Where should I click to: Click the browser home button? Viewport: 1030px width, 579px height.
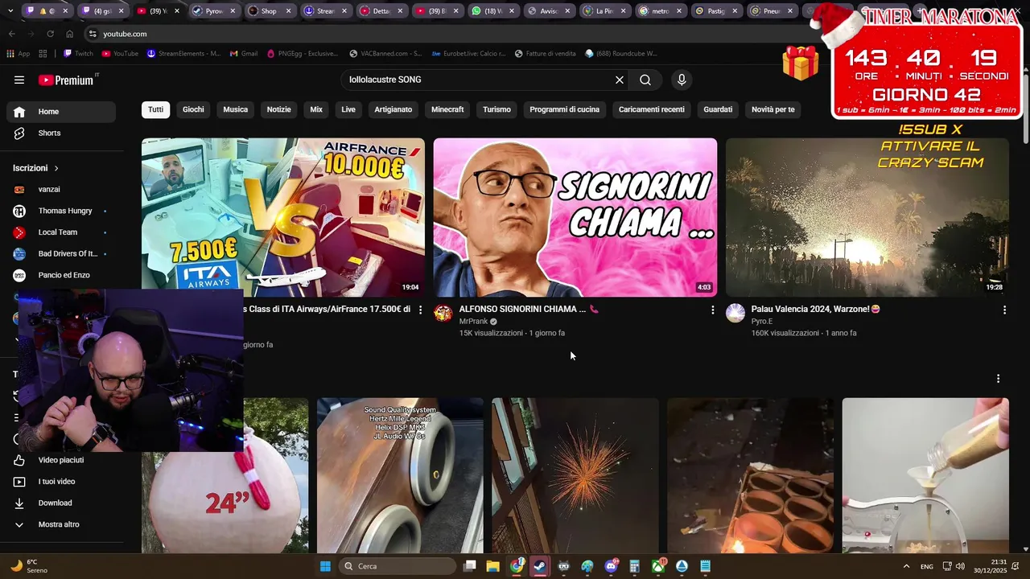pos(69,34)
